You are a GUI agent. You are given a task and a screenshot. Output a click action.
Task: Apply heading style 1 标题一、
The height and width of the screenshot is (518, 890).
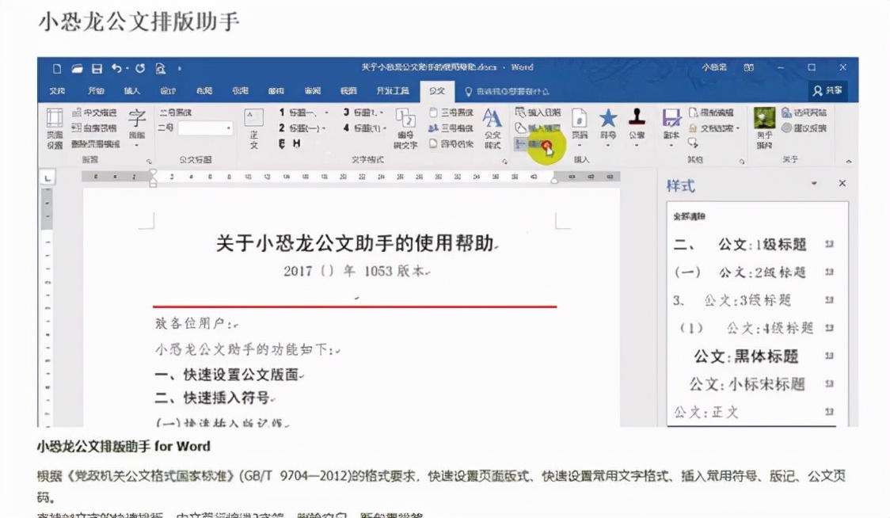[x=298, y=112]
